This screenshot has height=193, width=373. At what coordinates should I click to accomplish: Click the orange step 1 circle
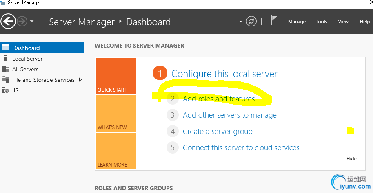click(x=160, y=73)
